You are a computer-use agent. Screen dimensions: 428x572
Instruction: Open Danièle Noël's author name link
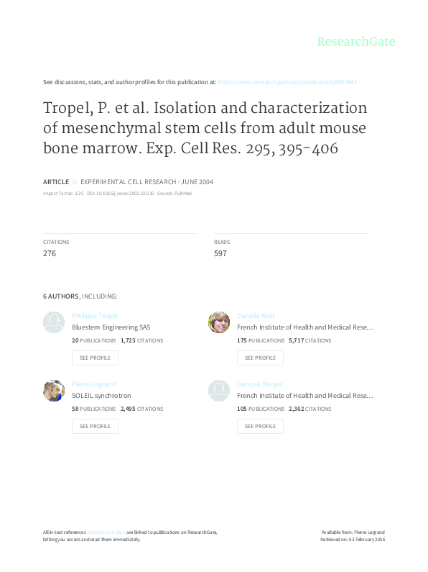coord(256,316)
